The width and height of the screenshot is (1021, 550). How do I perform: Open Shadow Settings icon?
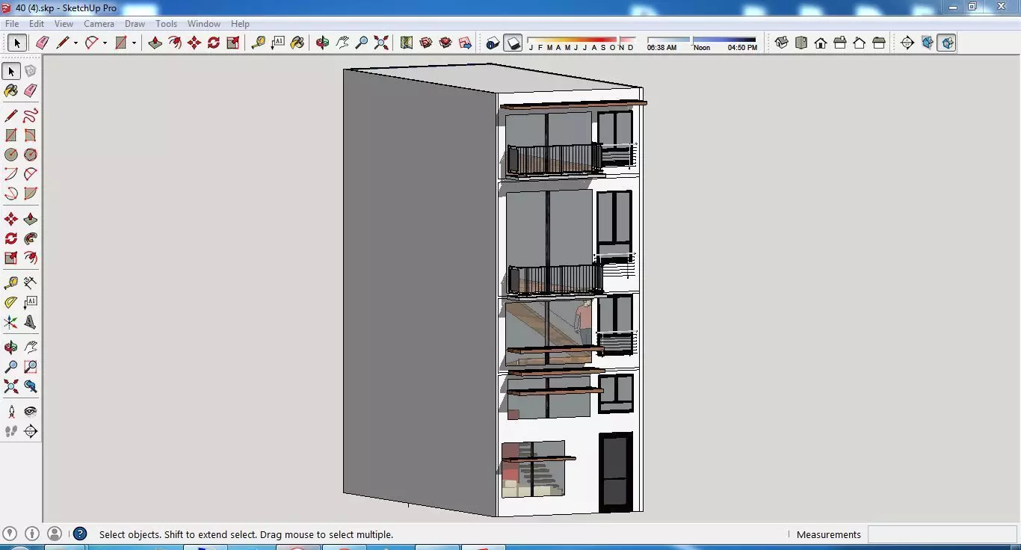pos(493,43)
